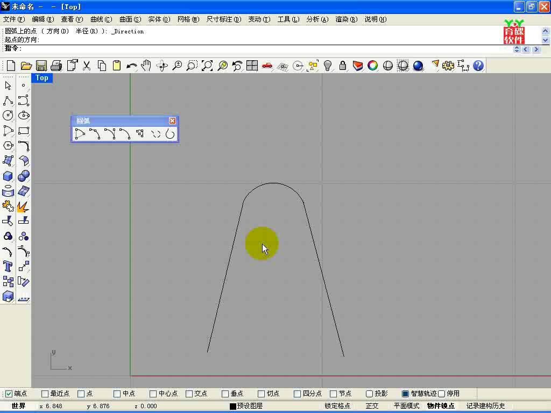Click the Paste clipboard icon
The width and height of the screenshot is (551, 413).
117,66
